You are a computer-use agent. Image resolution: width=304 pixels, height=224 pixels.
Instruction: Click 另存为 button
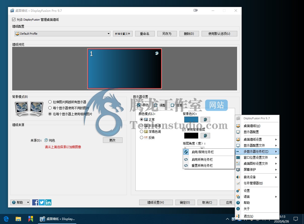[x=167, y=34]
